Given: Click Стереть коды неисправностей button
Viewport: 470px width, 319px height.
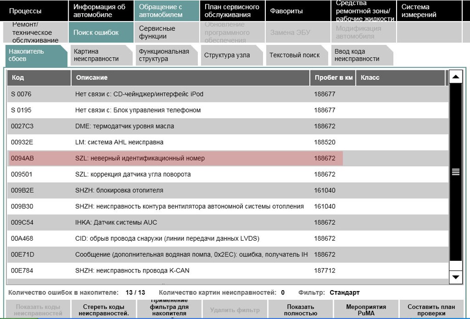Looking at the screenshot, I should pyautogui.click(x=104, y=310).
